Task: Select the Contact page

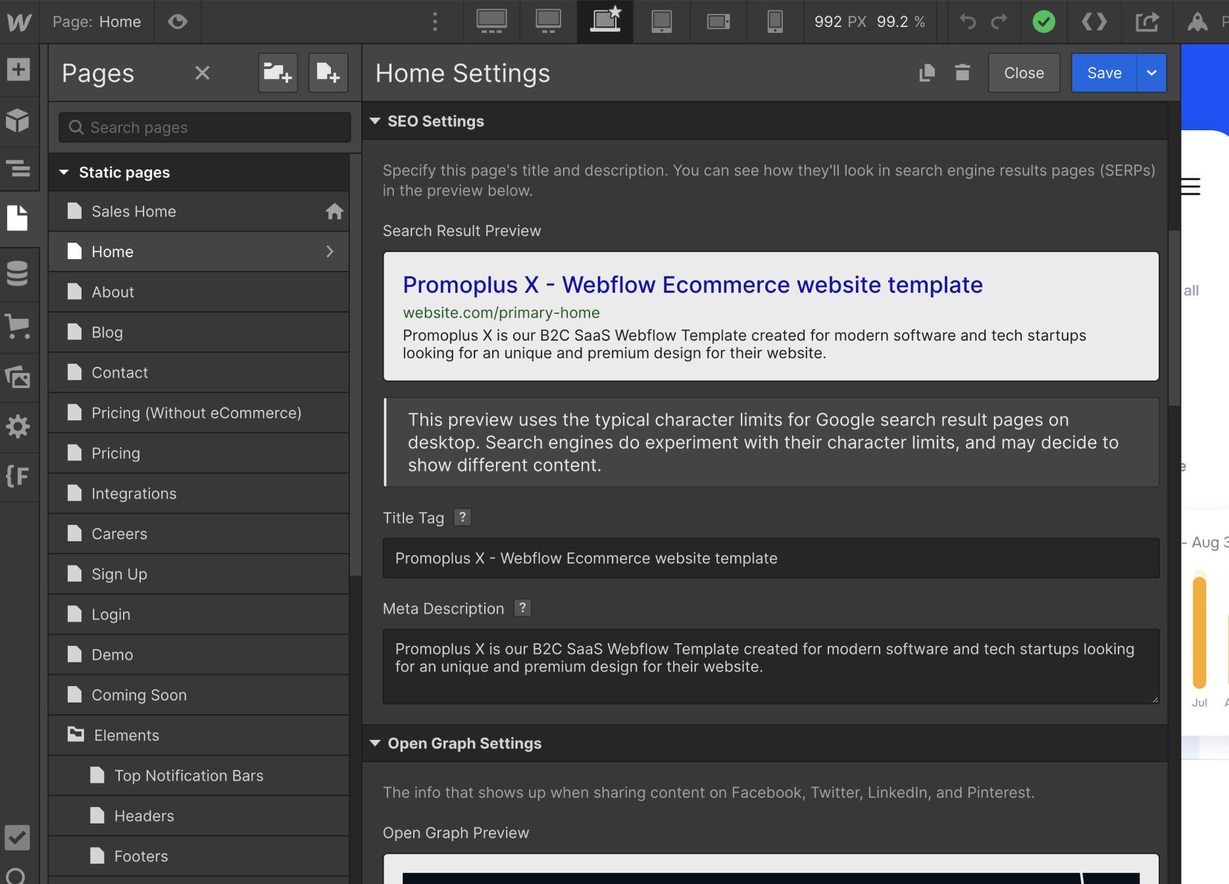Action: coord(199,372)
